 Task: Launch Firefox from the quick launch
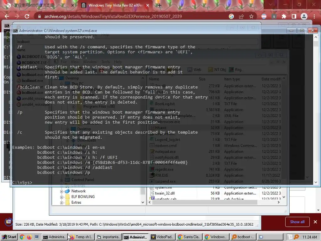[29, 237]
